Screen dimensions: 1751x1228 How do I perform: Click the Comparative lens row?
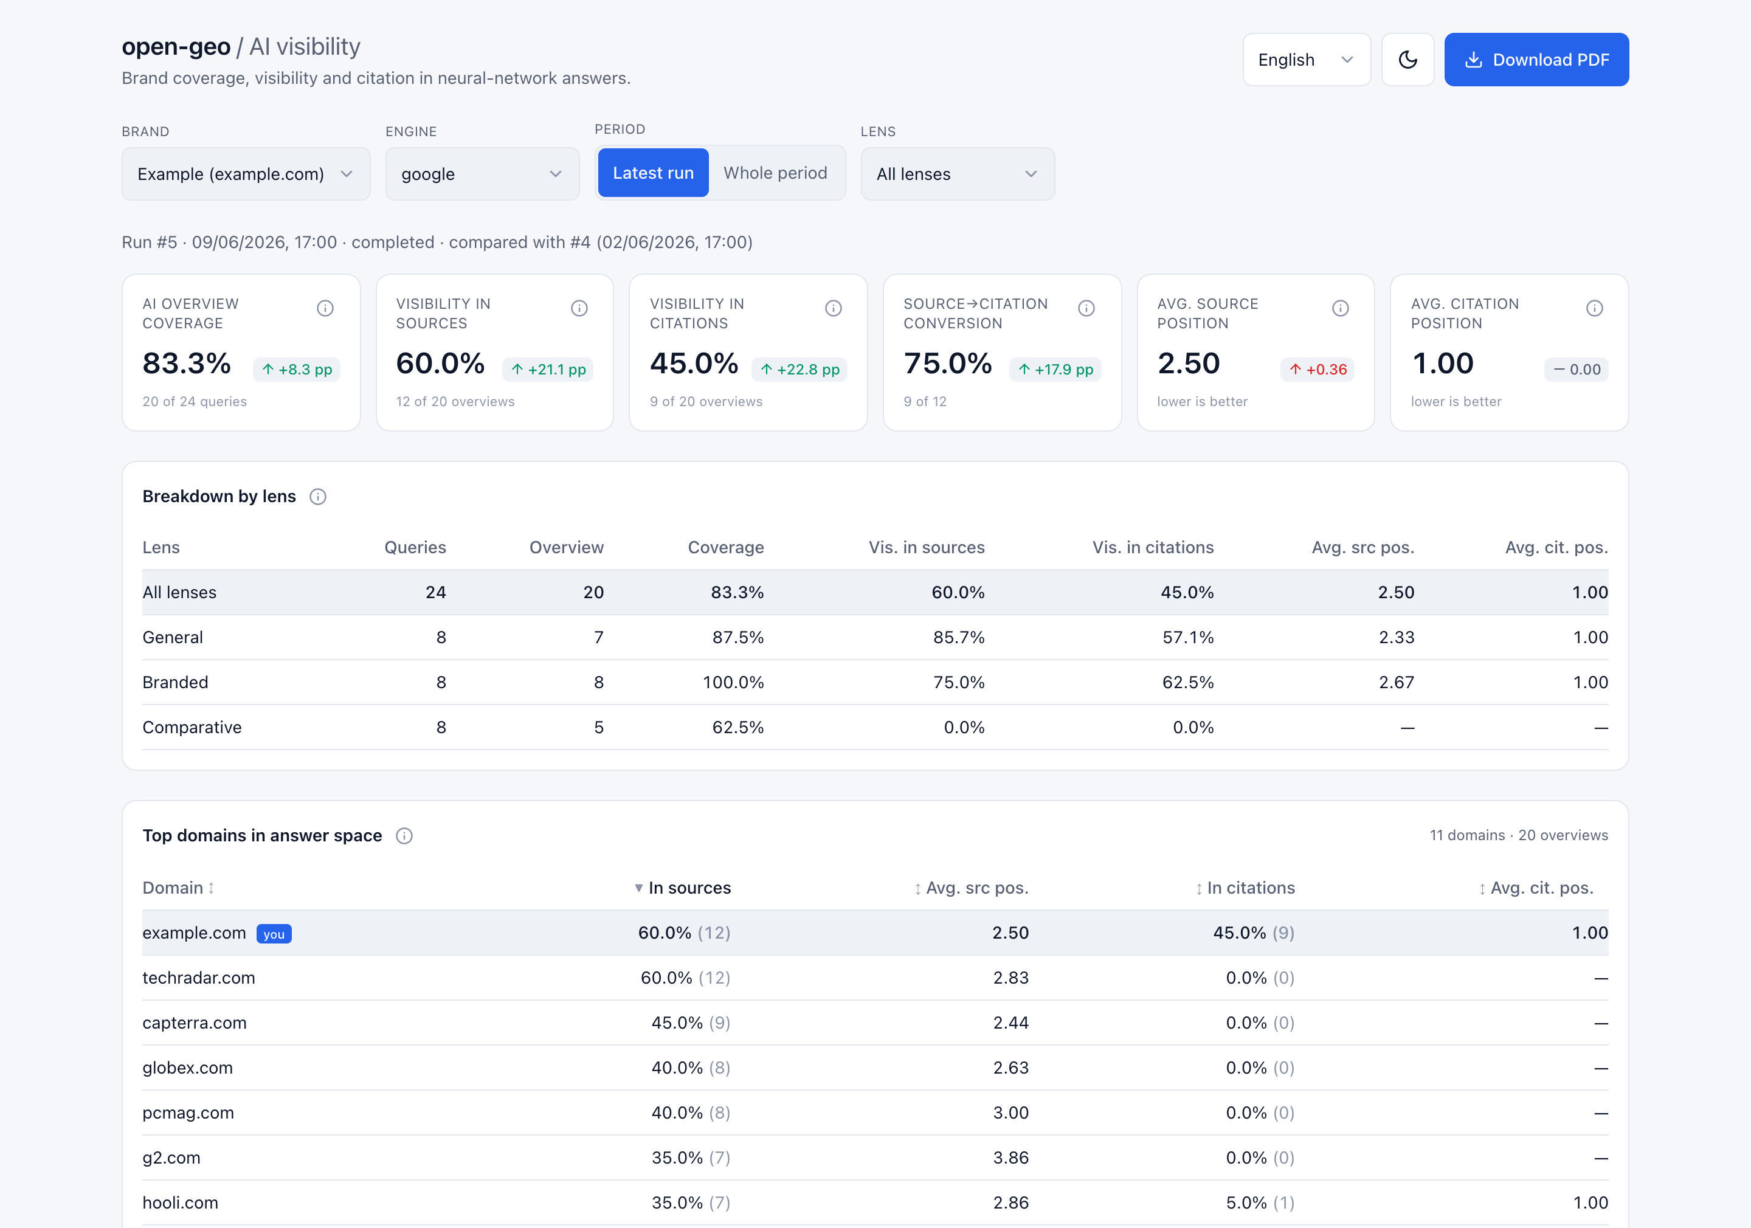pyautogui.click(x=875, y=728)
